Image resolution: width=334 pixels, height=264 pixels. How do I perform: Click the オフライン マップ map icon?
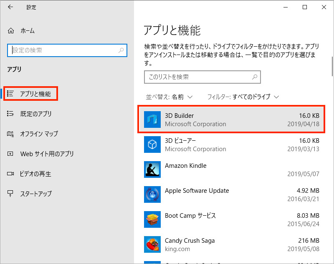(x=10, y=134)
